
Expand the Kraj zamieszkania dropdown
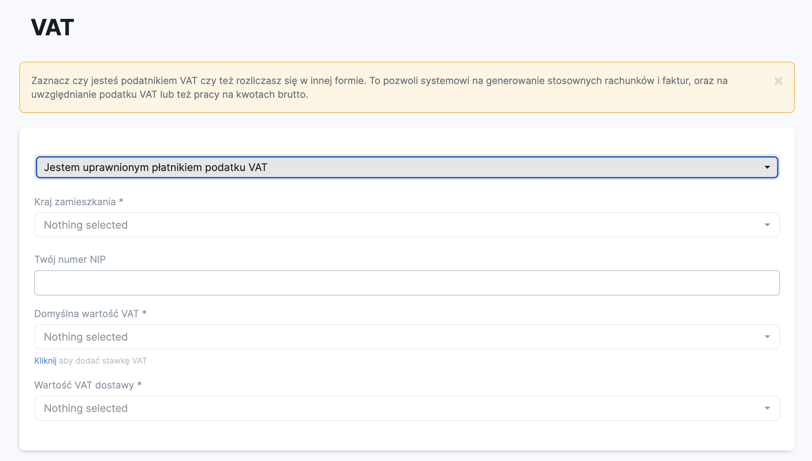click(407, 225)
